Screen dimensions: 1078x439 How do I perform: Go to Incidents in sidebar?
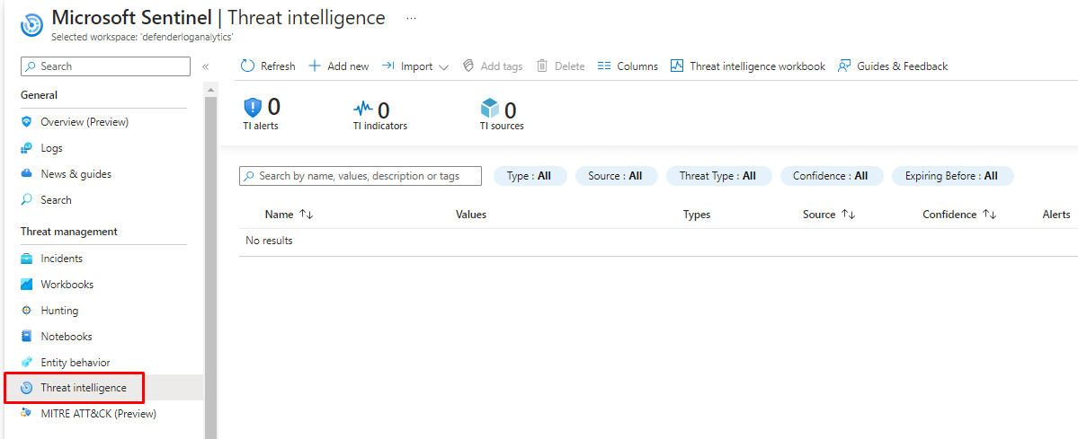(x=61, y=259)
